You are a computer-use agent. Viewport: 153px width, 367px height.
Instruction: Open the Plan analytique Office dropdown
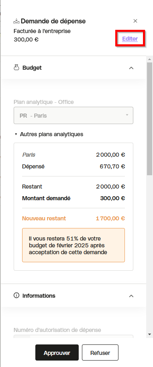coord(73,115)
